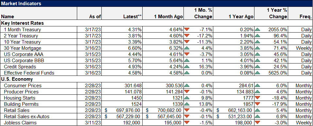Click red down arrow for Retail Sales -0.4%
This screenshot has width=313, height=126.
pos(187,110)
